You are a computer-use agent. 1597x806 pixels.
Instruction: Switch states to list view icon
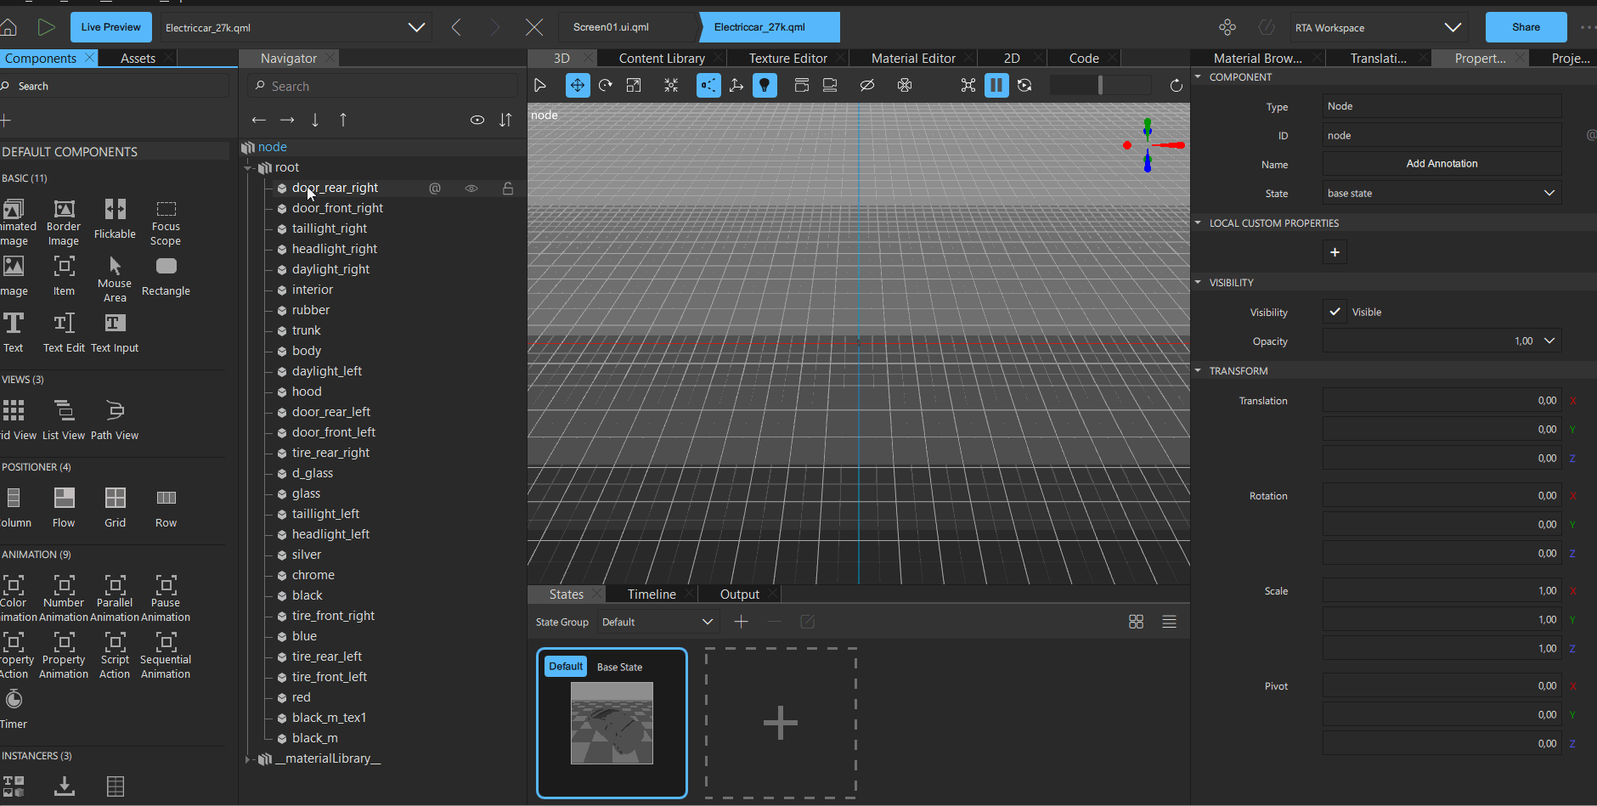point(1169,622)
